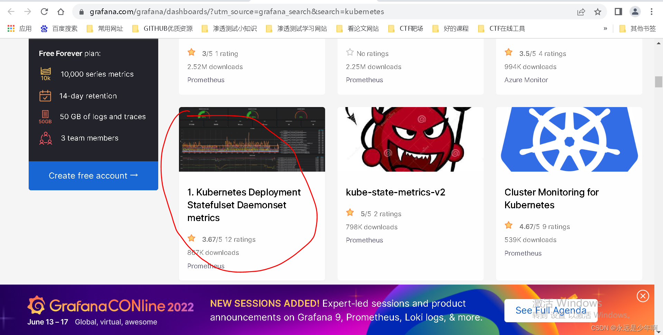Open the user profile avatar icon
The height and width of the screenshot is (335, 663).
[x=635, y=12]
